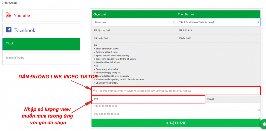Click the video link input field
Screen dimensions: 266x131
(x=176, y=91)
